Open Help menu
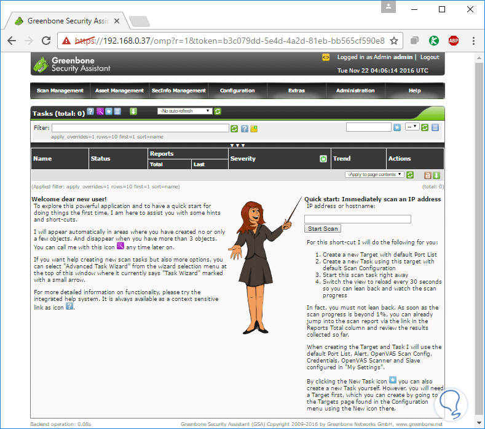Screen dimensions: 485x429 414,90
